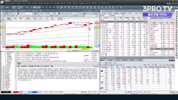This screenshot has height=100, width=178.
Task: Click red icon at right of news title bar
Action: pos(98,66)
